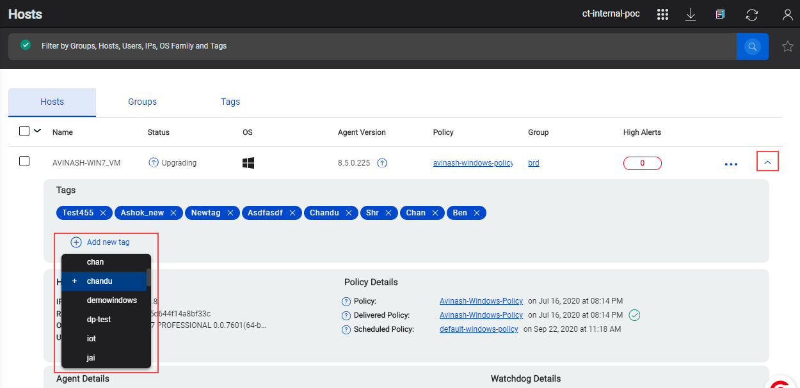Remove the Test455 tag
Image resolution: width=800 pixels, height=388 pixels.
click(104, 213)
